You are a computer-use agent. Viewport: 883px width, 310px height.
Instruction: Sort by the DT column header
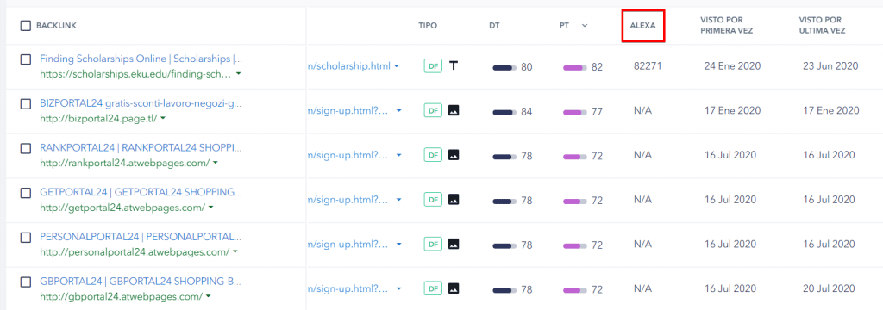click(494, 26)
